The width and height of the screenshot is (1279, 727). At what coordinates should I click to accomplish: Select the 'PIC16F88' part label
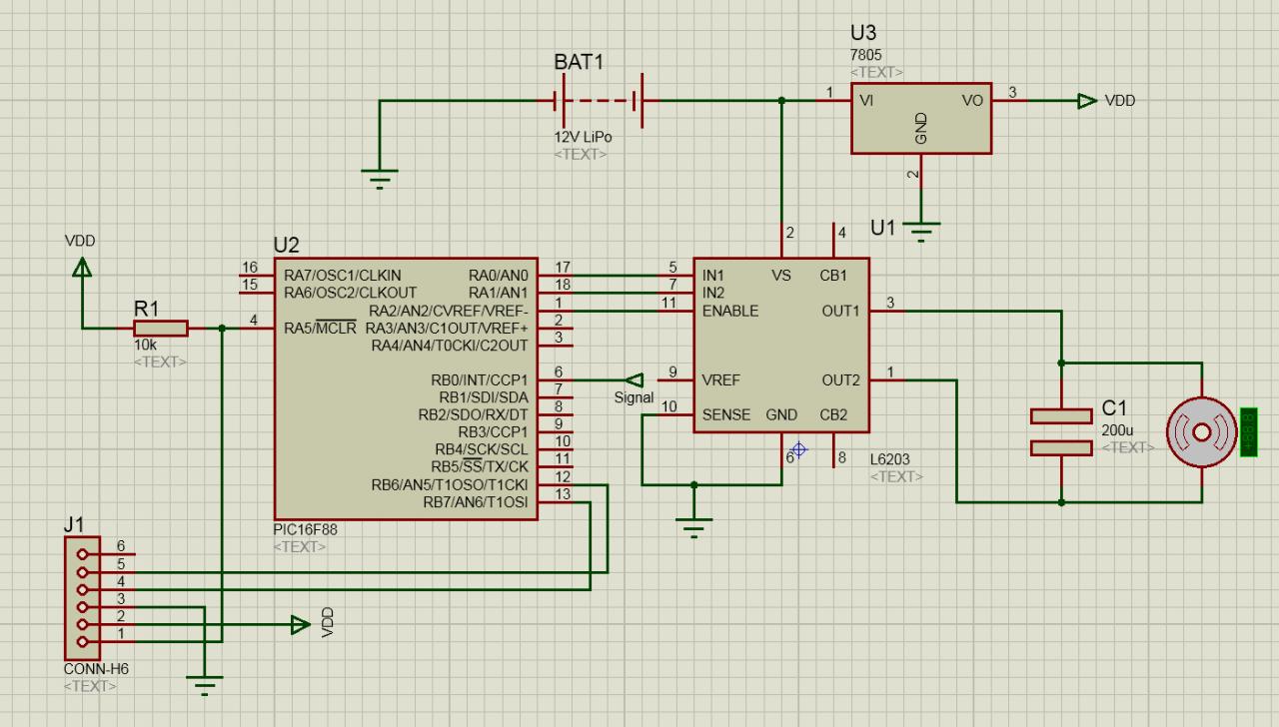pos(304,529)
